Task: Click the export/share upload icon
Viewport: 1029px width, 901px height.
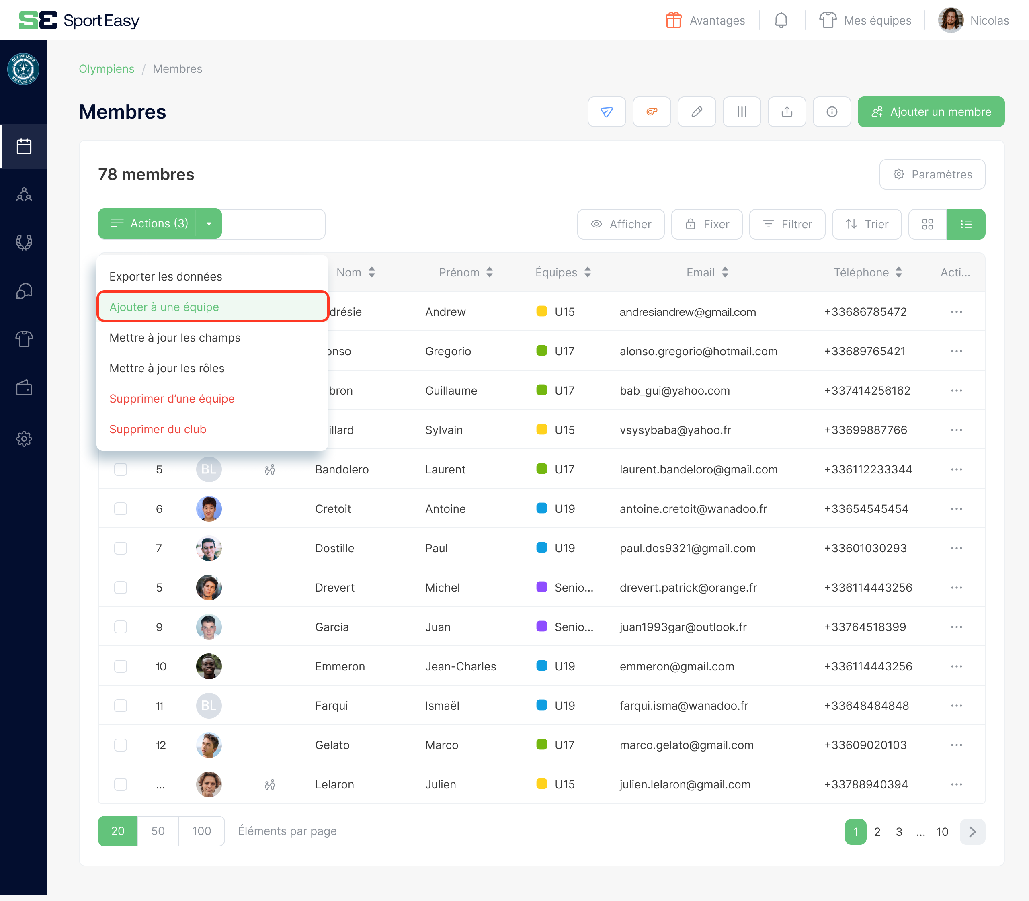Action: coord(787,112)
